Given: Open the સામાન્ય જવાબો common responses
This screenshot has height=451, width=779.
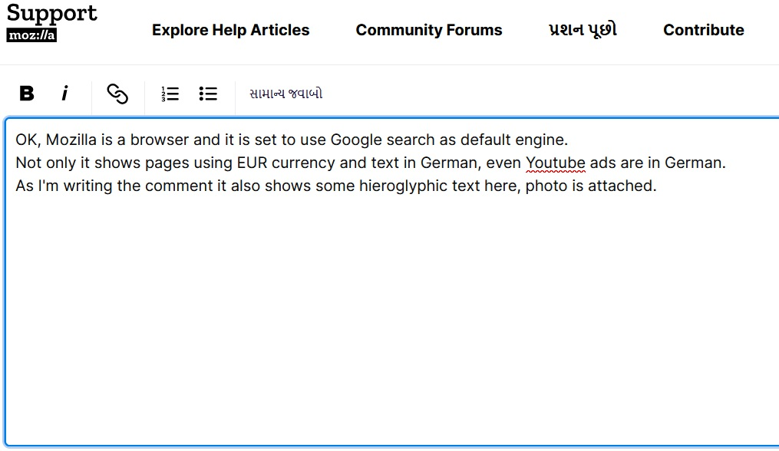Looking at the screenshot, I should pyautogui.click(x=286, y=94).
